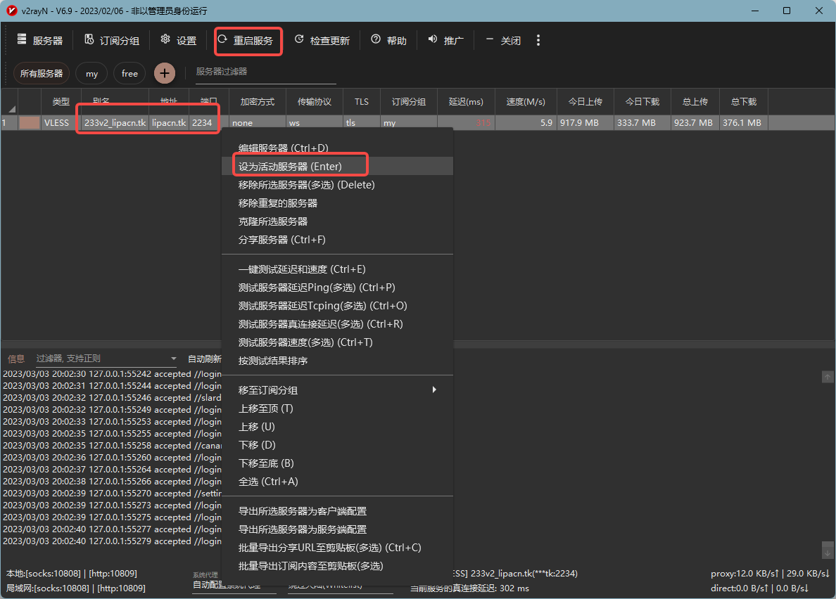Choose 全选 (Ctrl+A) menu entry
This screenshot has width=836, height=599.
pyautogui.click(x=337, y=482)
